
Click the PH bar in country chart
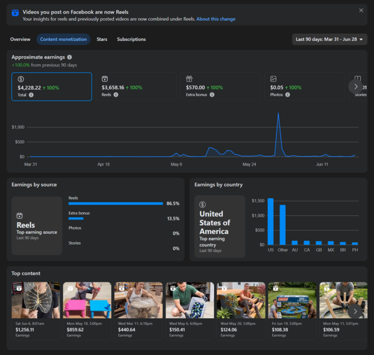(x=355, y=243)
